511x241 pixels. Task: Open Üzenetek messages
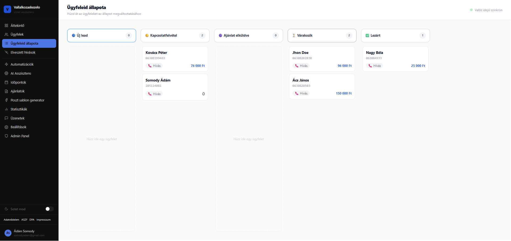coord(29,118)
